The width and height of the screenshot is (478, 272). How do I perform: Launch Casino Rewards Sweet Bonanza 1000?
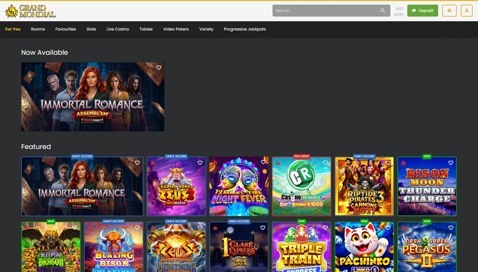[x=302, y=186]
